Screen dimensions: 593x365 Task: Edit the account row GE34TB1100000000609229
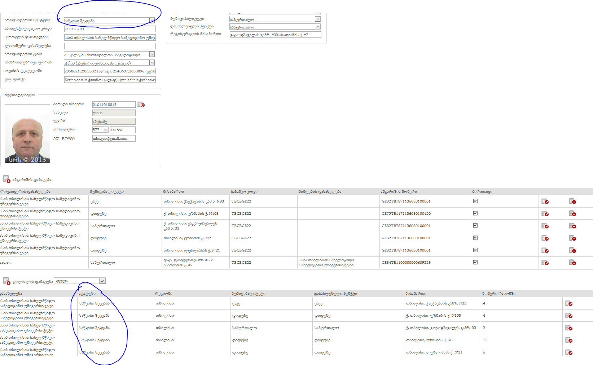point(545,263)
